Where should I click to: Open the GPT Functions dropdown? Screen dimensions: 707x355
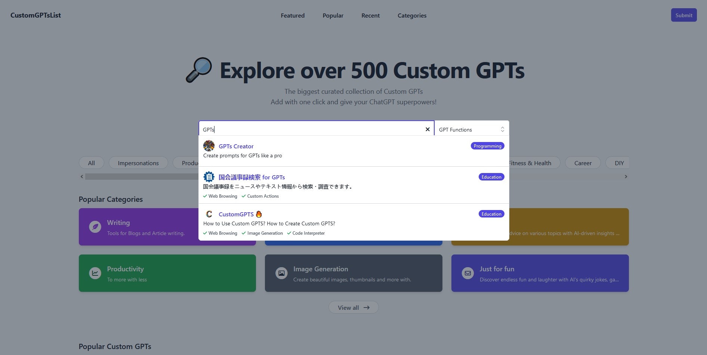click(472, 130)
